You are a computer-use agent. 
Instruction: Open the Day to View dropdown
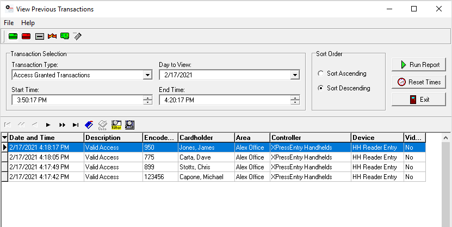pyautogui.click(x=295, y=75)
